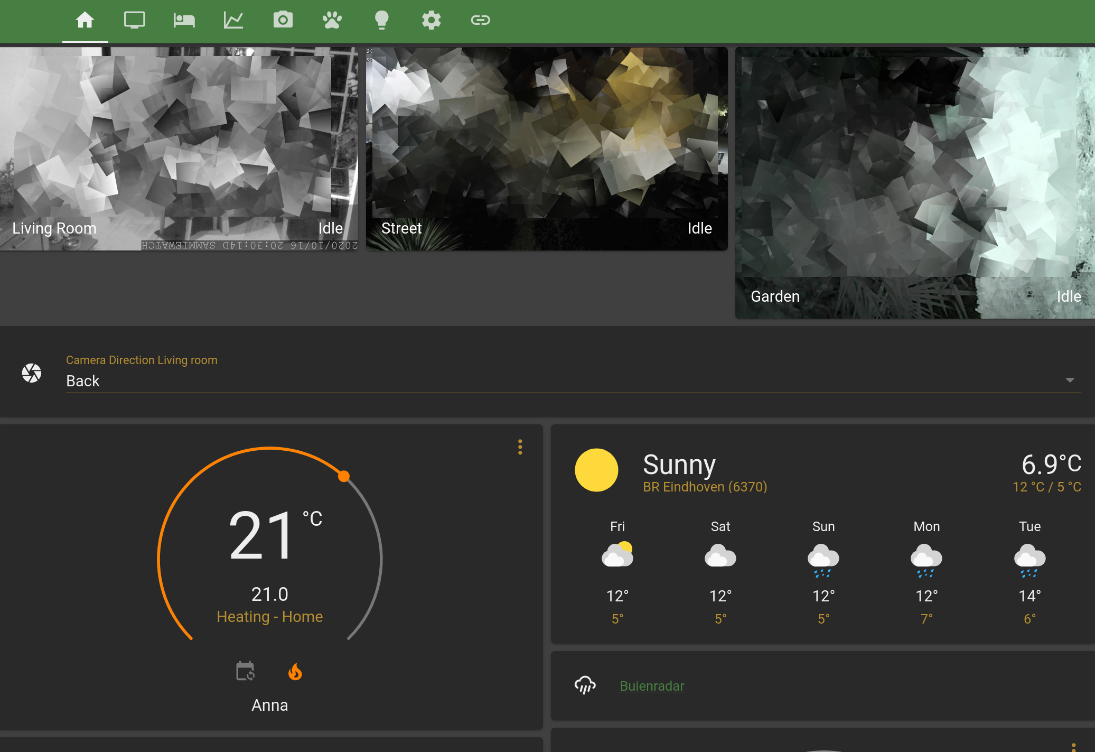Viewport: 1095px width, 752px height.
Task: Open the bedroom bed icon tab
Action: (184, 21)
